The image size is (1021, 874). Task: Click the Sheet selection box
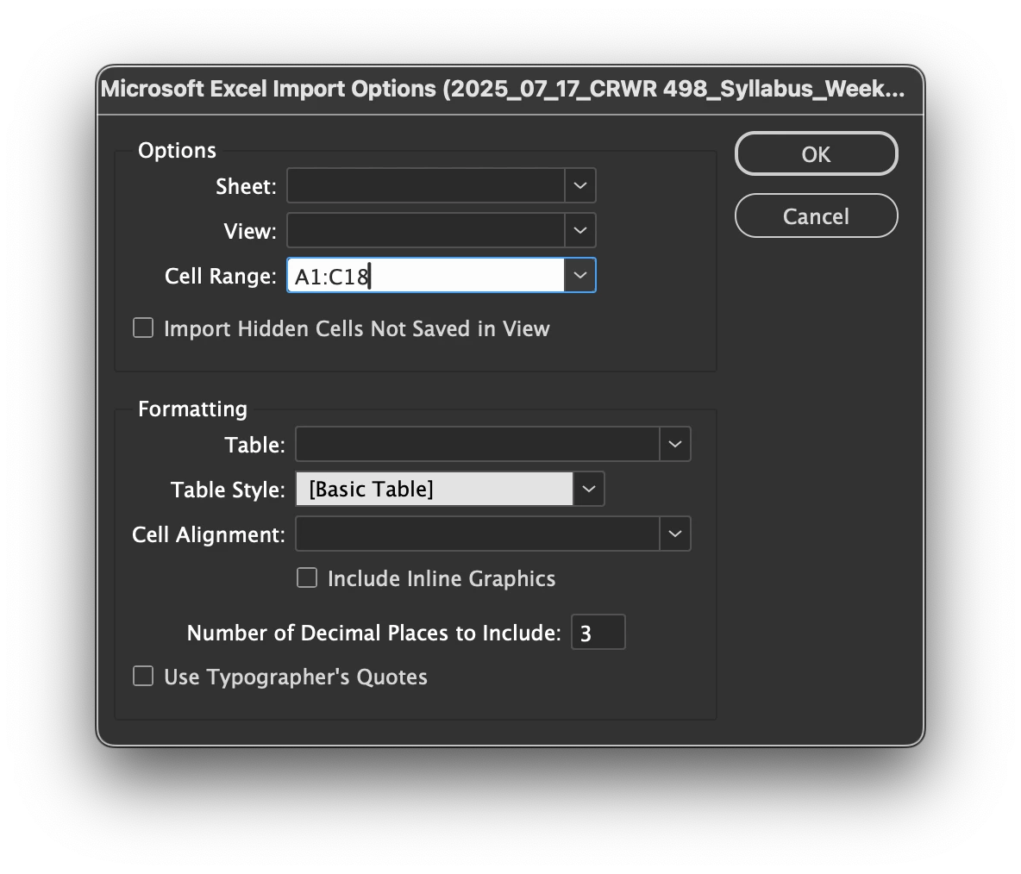pos(426,186)
